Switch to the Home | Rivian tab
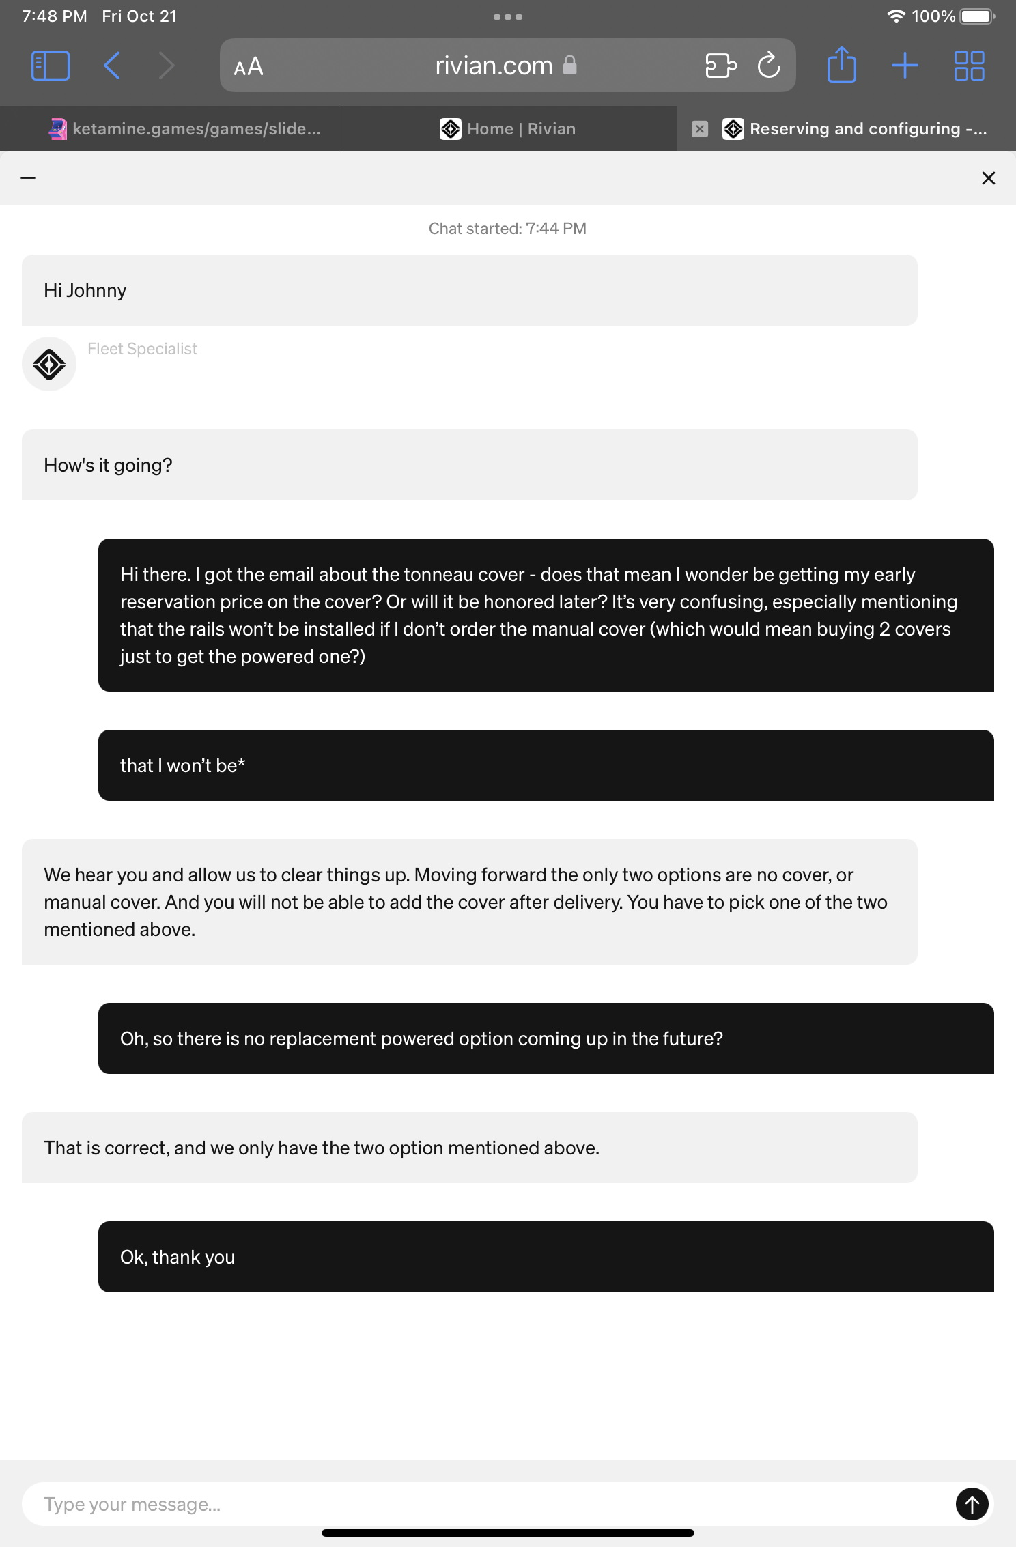The height and width of the screenshot is (1547, 1016). (508, 129)
